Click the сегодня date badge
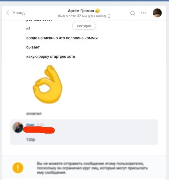 [84, 26]
